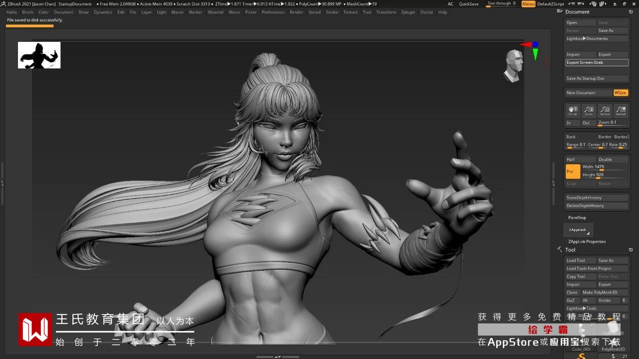Click the Scroll document icon
The width and height of the screenshot is (639, 359).
point(573,110)
